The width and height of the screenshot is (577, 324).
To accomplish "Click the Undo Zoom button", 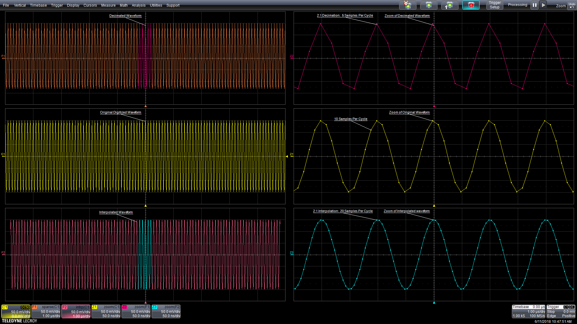I will 572,5.
